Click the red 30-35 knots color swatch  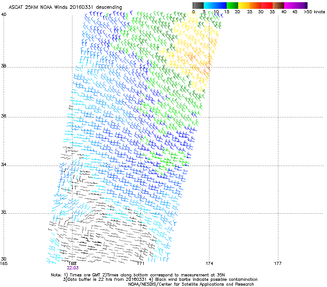267,5
